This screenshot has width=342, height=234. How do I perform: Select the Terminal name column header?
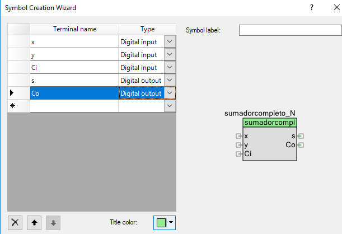click(x=74, y=29)
